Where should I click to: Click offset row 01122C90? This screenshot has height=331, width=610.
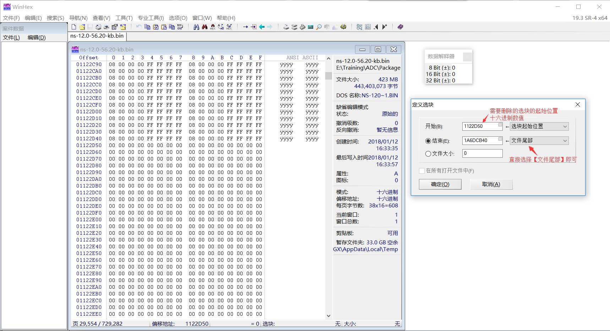pos(89,64)
